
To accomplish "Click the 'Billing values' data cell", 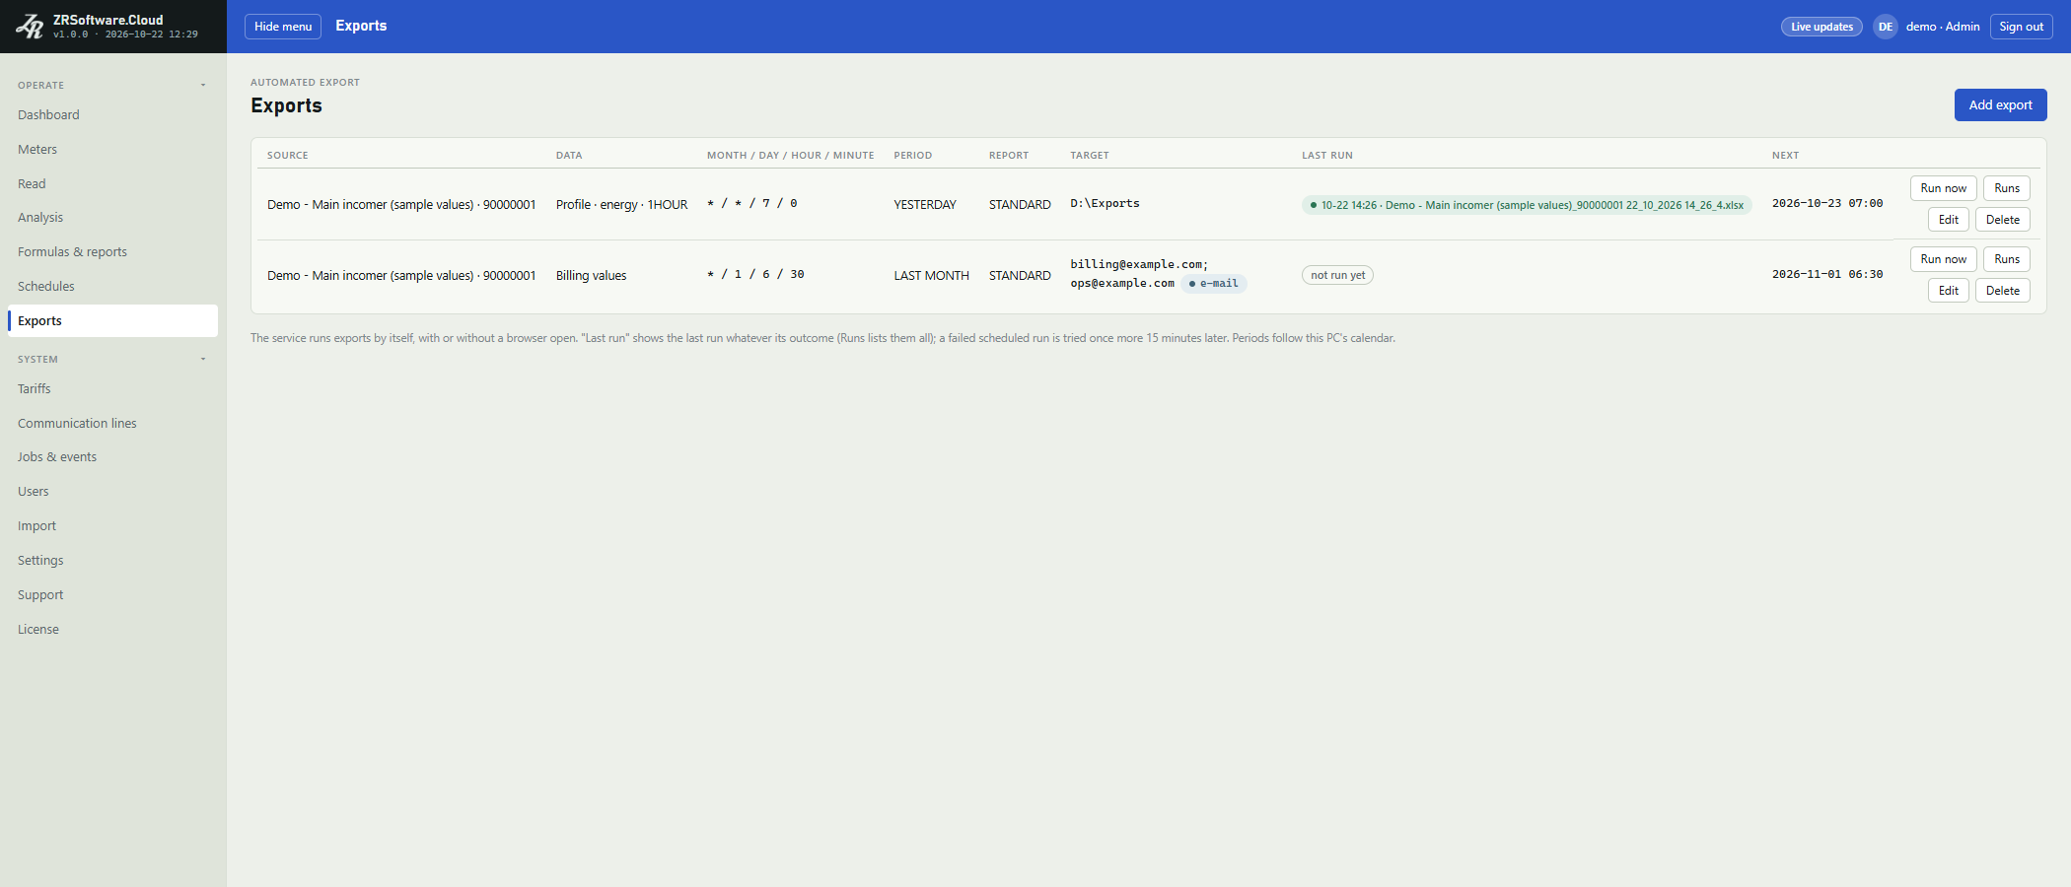I will (x=591, y=276).
